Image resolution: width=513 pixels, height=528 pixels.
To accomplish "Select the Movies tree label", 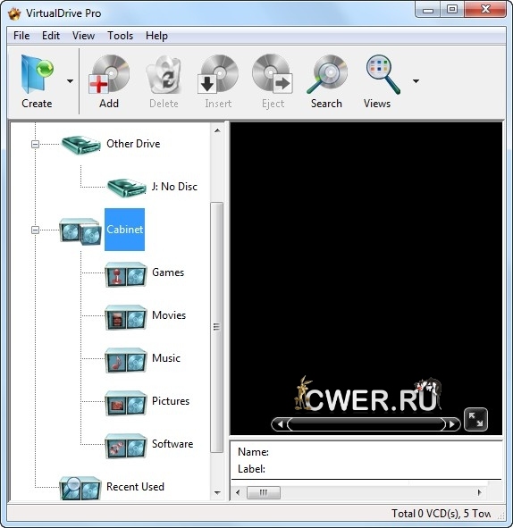I will pyautogui.click(x=169, y=314).
